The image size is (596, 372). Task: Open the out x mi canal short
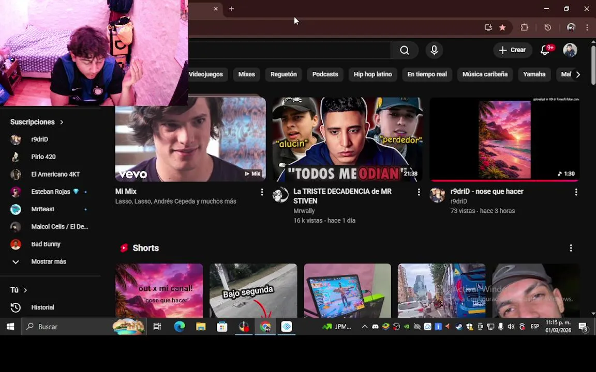coord(159,291)
